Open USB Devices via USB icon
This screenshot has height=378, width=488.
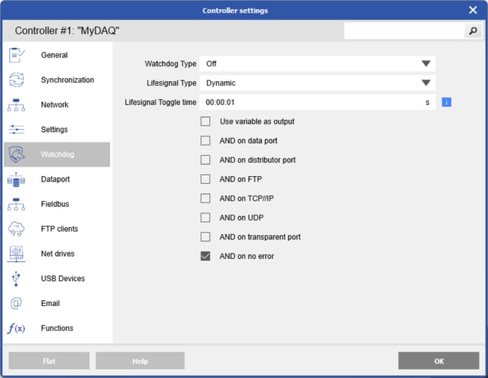click(17, 279)
